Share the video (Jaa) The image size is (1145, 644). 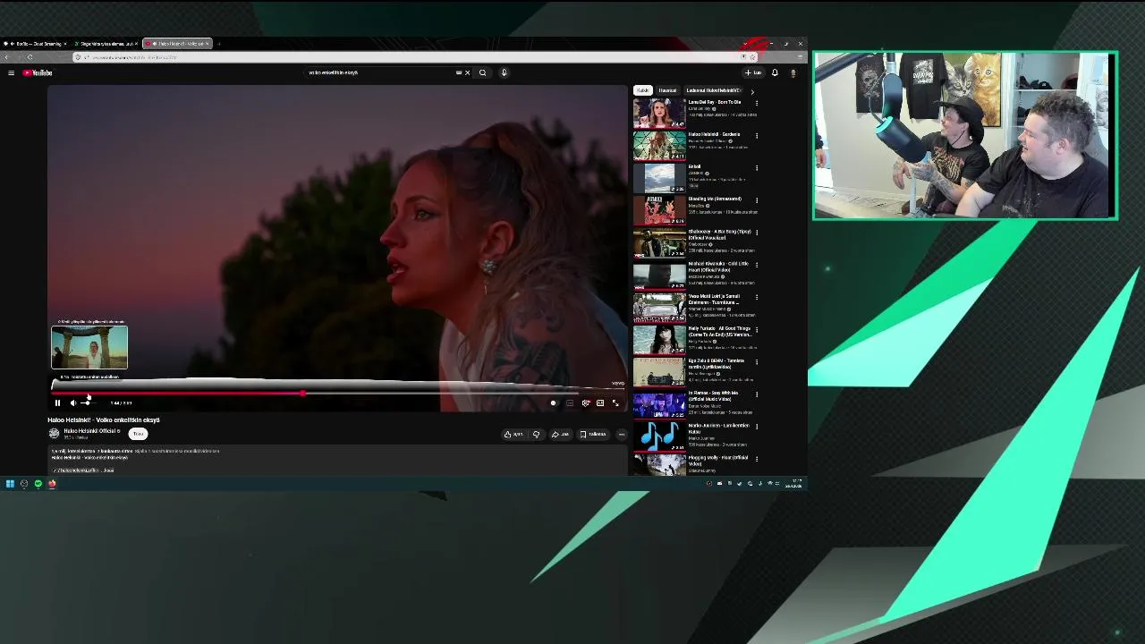click(560, 434)
